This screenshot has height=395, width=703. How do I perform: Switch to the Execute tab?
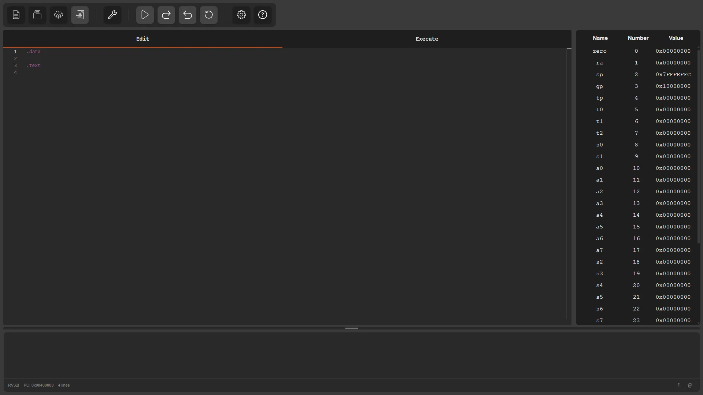coord(427,38)
